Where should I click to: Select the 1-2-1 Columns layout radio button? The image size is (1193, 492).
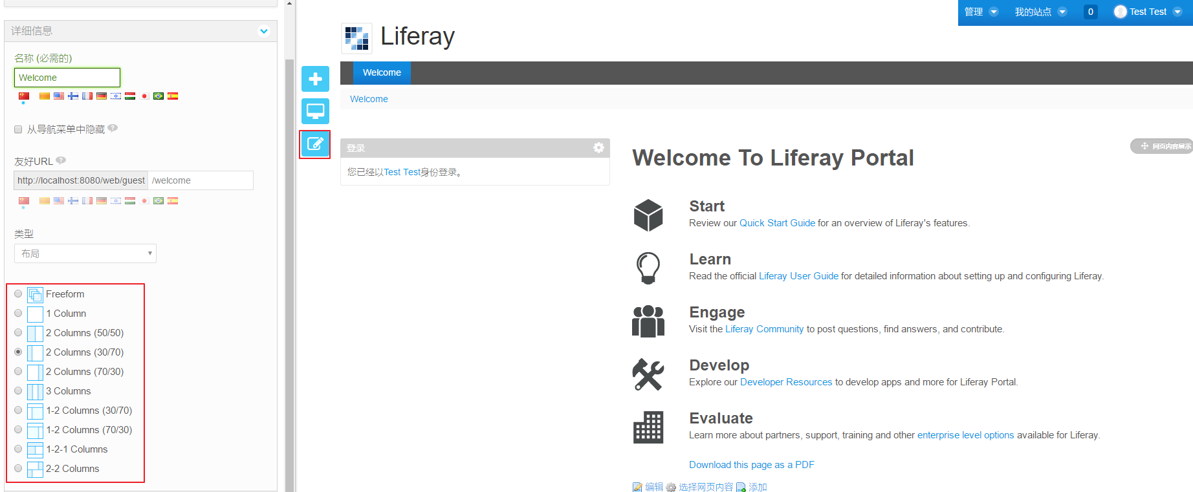coord(18,449)
